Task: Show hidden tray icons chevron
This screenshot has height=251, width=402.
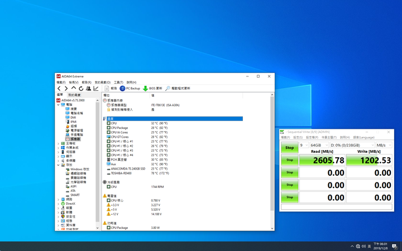Action: pos(352,247)
